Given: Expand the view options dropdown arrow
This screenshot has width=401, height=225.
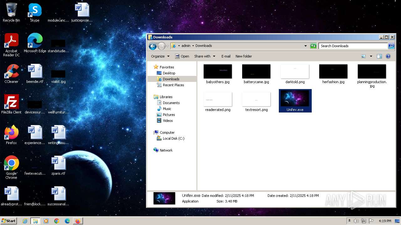Looking at the screenshot, I should click(371, 56).
